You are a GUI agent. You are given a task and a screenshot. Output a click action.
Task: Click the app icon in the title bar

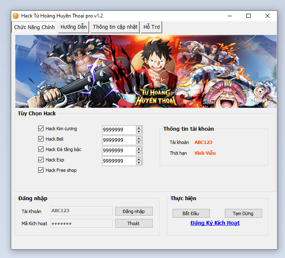pyautogui.click(x=16, y=16)
